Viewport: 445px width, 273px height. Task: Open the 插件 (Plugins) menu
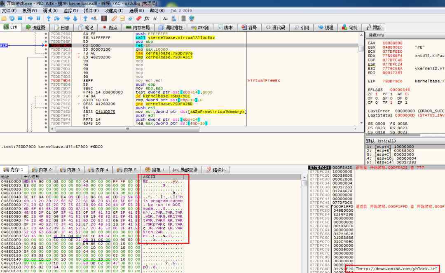[x=91, y=10]
